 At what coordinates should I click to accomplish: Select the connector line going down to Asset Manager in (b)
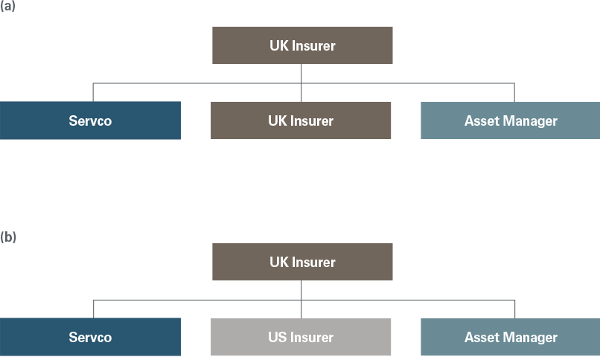[514, 309]
